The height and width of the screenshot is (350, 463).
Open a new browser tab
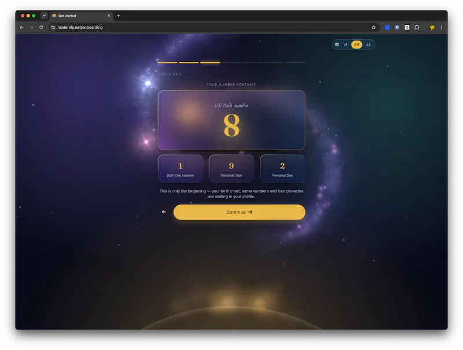119,16
